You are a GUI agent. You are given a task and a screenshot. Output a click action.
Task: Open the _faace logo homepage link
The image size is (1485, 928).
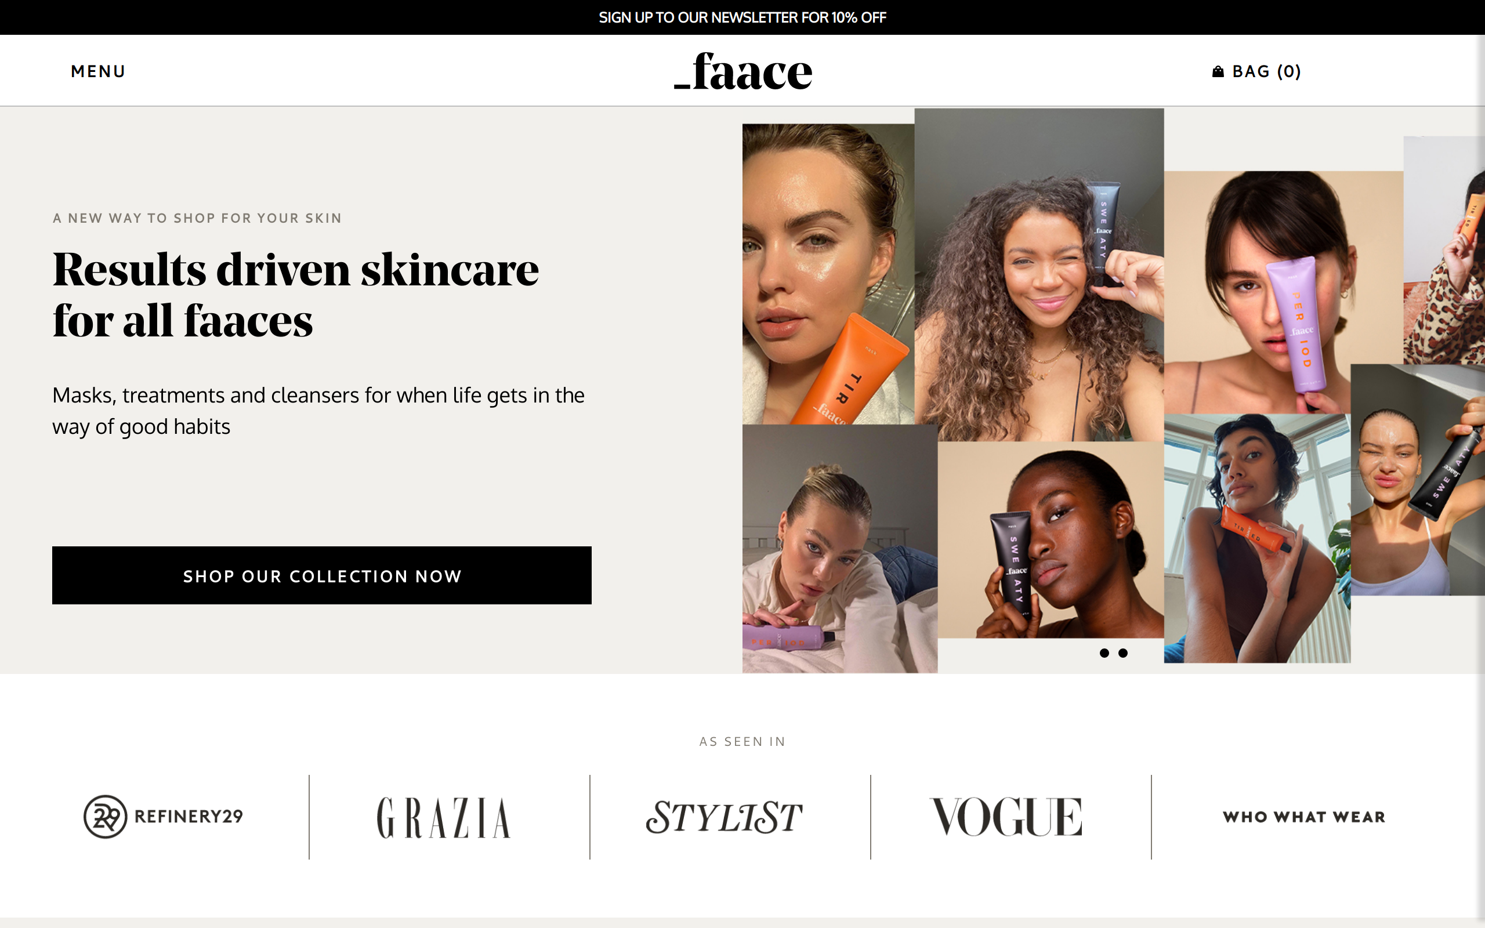[742, 71]
